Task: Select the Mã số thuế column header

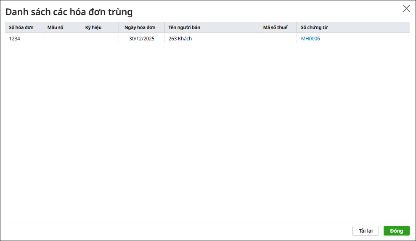Action: pos(278,27)
